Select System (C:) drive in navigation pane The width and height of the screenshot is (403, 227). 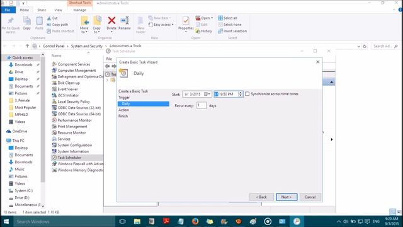coord(24,190)
